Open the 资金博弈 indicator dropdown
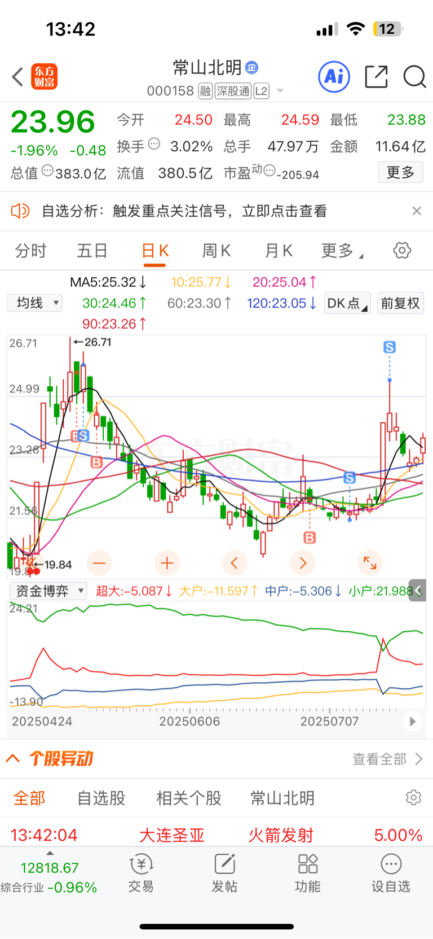The height and width of the screenshot is (939, 433). [47, 591]
